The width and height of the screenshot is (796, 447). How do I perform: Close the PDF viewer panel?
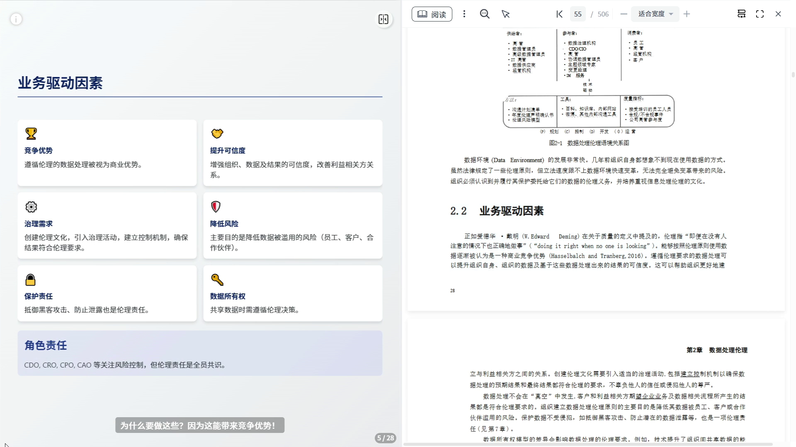778,14
